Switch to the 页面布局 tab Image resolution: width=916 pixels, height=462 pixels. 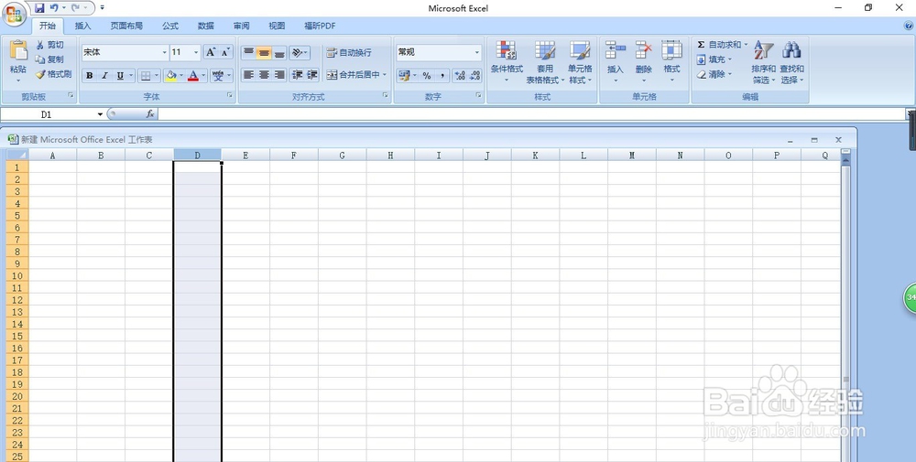(126, 26)
